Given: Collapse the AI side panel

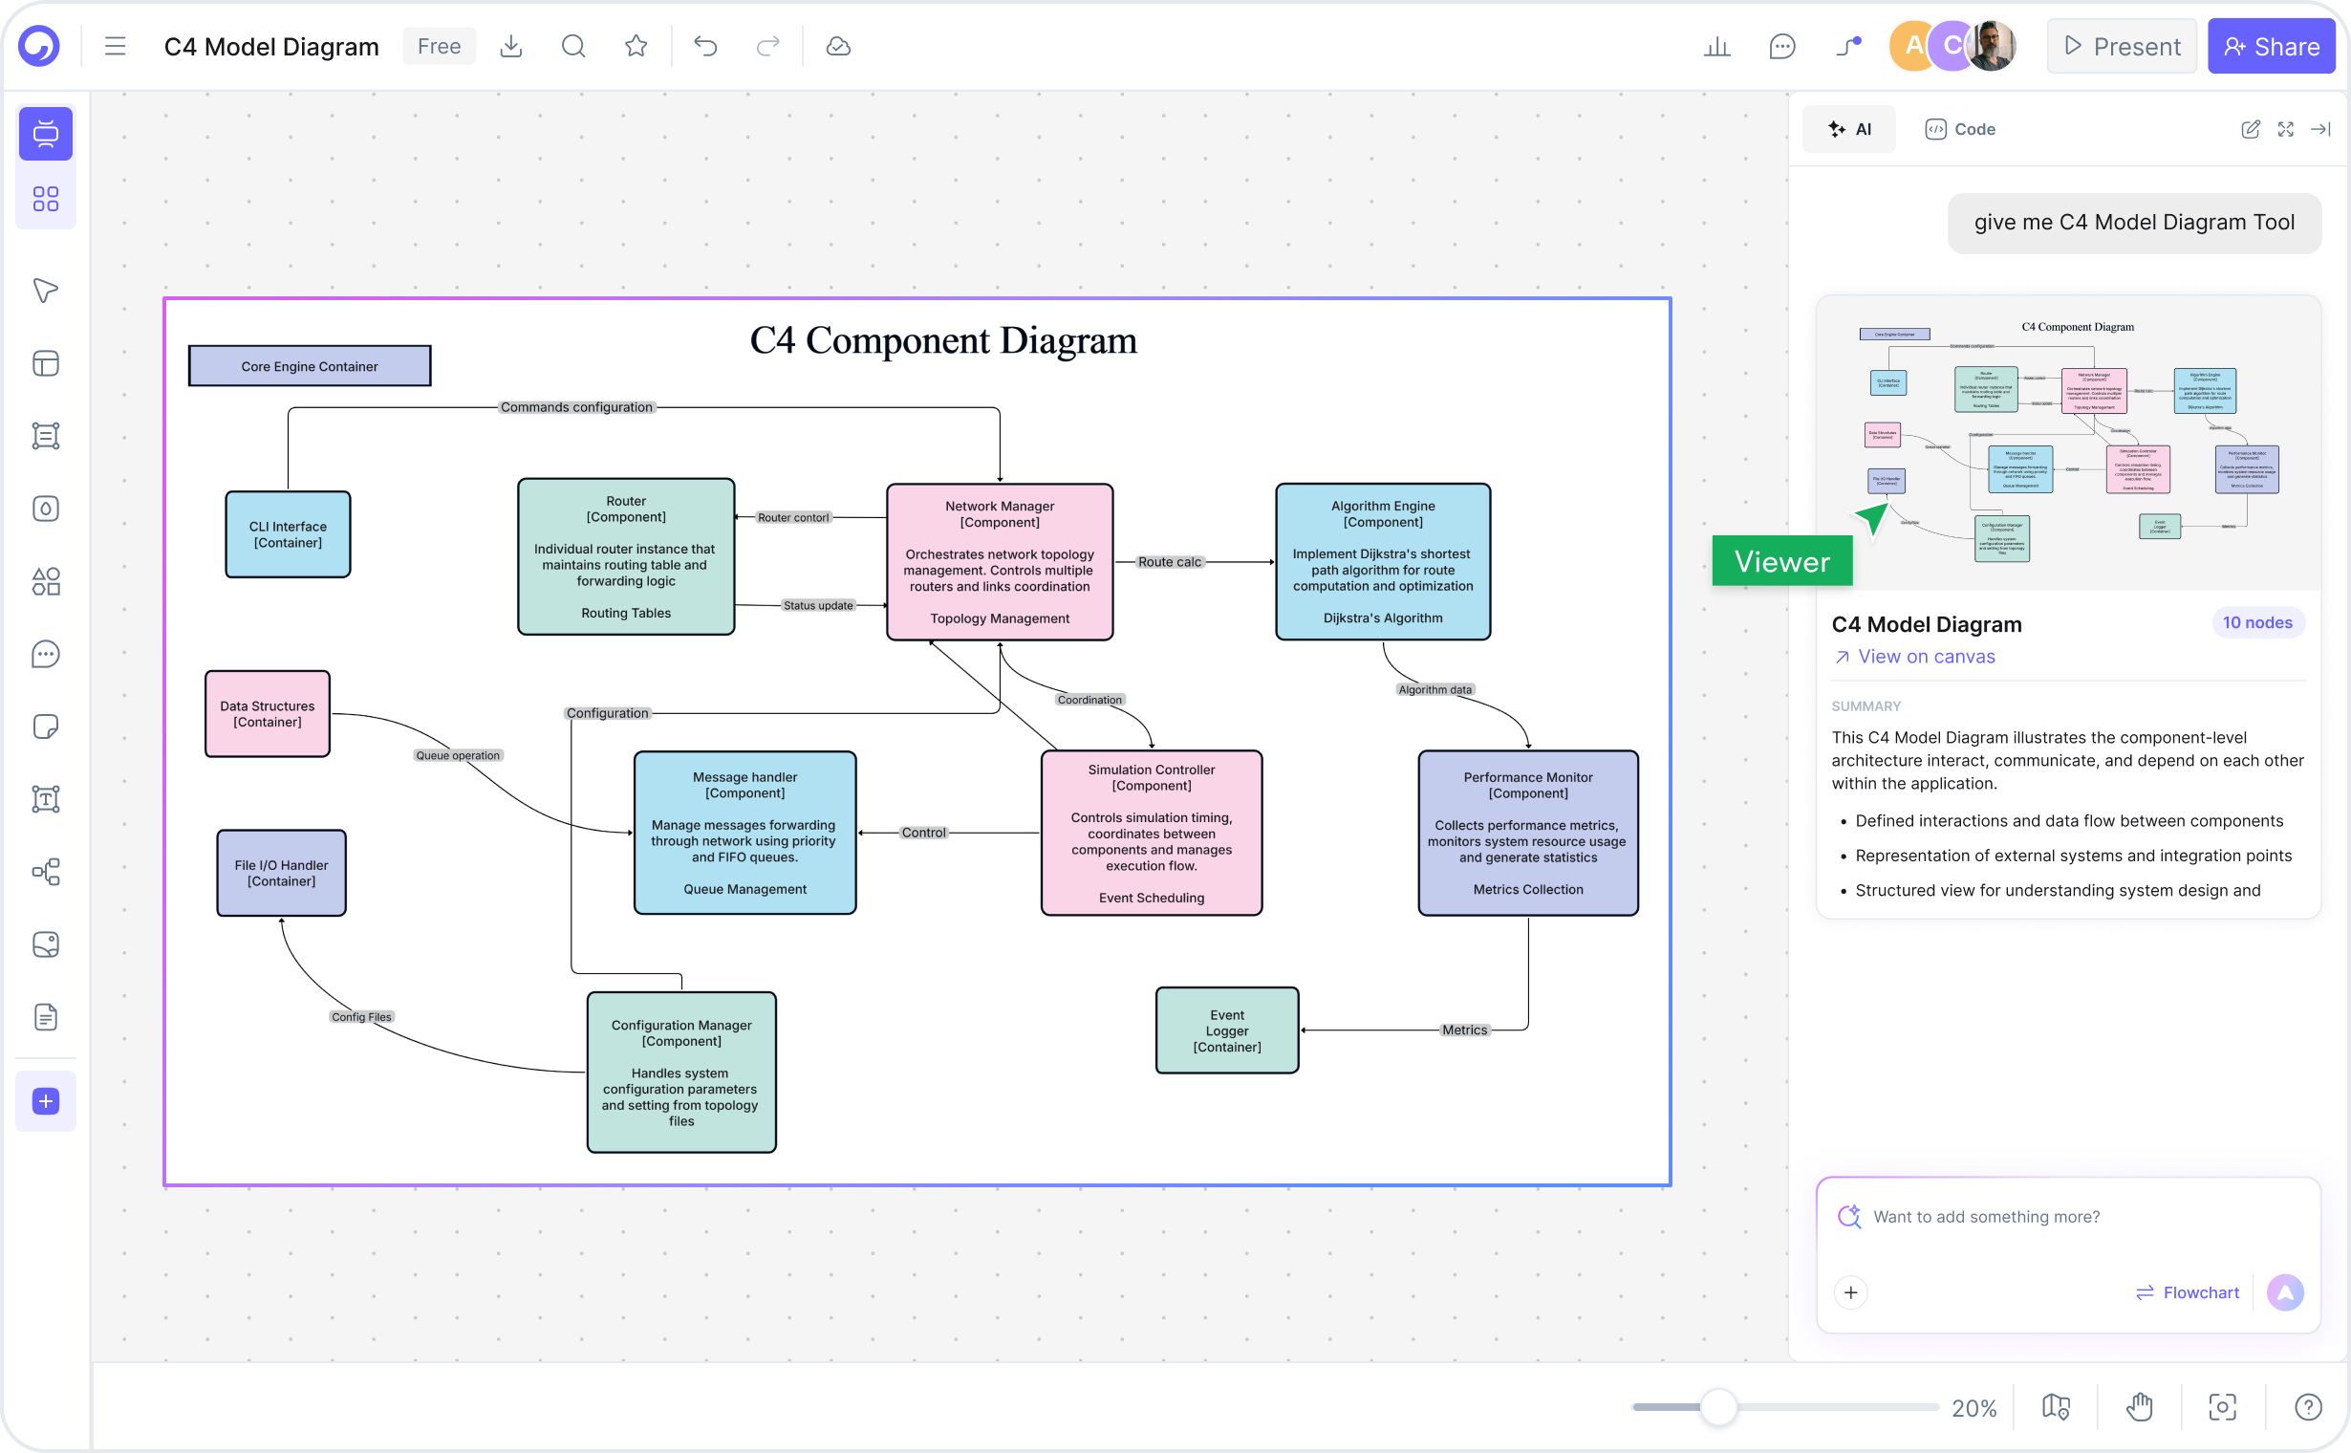Looking at the screenshot, I should (x=2321, y=129).
